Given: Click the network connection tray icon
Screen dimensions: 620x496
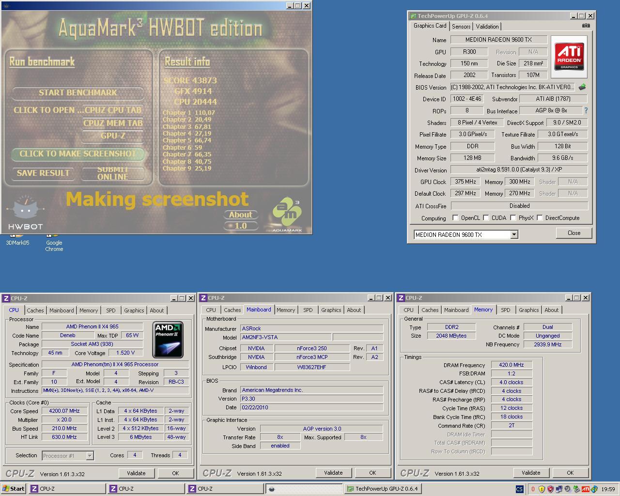Looking at the screenshot, I should pyautogui.click(x=558, y=489).
